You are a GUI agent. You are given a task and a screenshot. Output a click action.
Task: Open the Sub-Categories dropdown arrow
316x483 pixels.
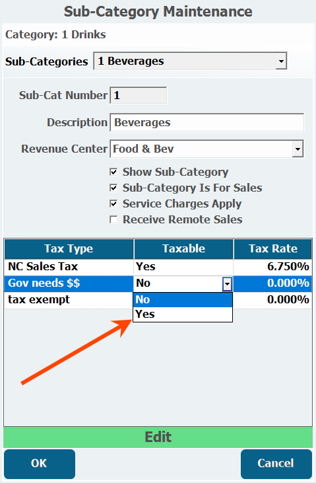click(x=281, y=61)
